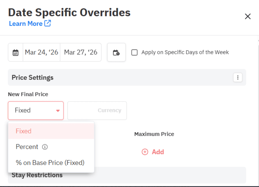259x187 pixels.
Task: Click the Price Settings section header
Action: click(32, 77)
